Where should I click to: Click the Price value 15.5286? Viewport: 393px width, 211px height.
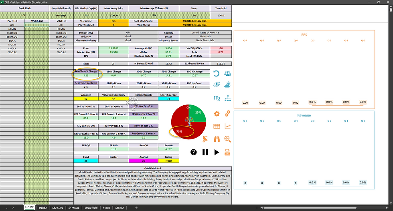tap(113, 48)
